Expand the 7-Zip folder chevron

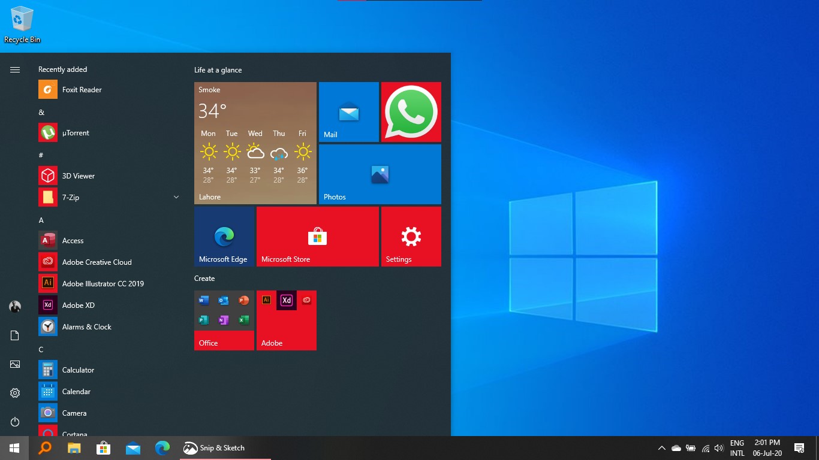tap(176, 197)
